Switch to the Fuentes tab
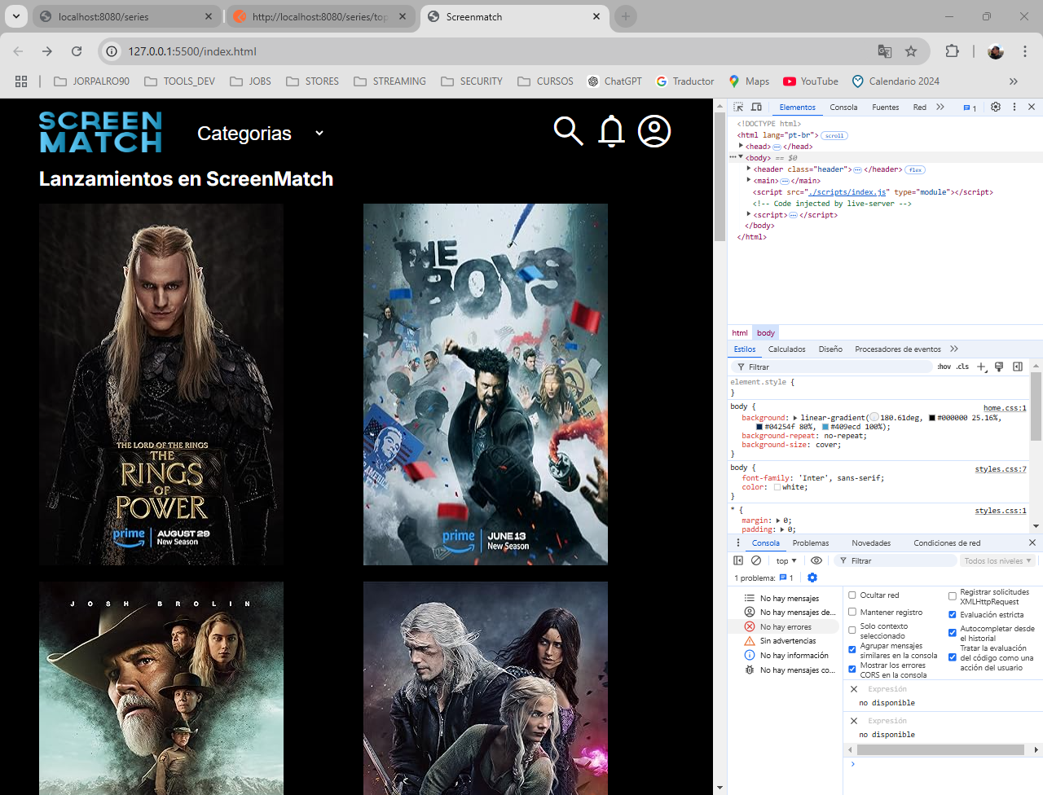 (x=885, y=108)
